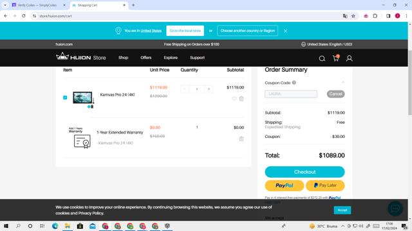Open the Windows notification center
Screen dimensions: 412x231
(404, 226)
